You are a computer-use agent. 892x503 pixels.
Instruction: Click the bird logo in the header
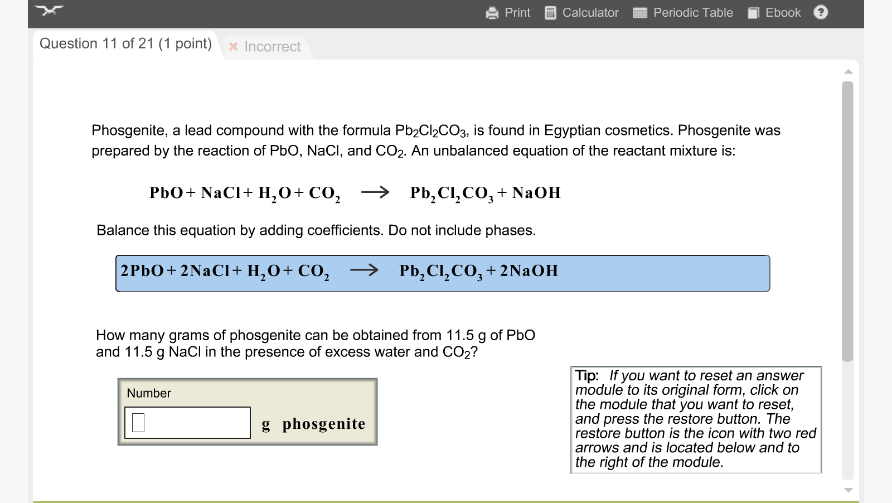(x=50, y=10)
